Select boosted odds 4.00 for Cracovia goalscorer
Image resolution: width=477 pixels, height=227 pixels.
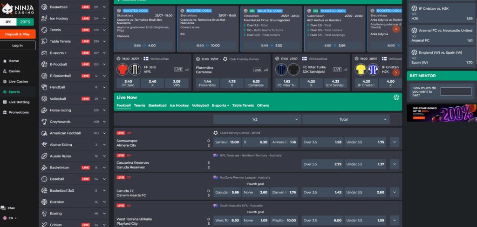point(145,45)
